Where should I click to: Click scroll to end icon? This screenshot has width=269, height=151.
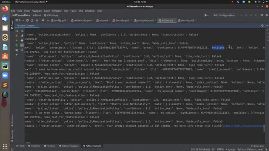(22, 36)
